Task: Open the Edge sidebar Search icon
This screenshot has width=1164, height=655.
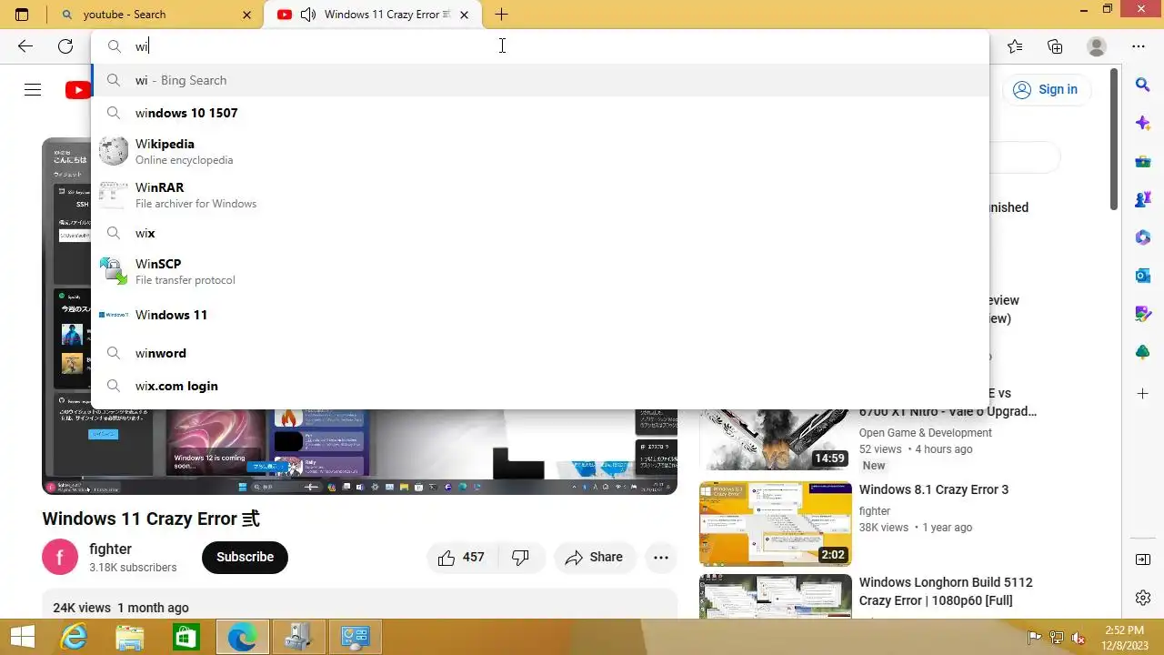Action: point(1143,84)
